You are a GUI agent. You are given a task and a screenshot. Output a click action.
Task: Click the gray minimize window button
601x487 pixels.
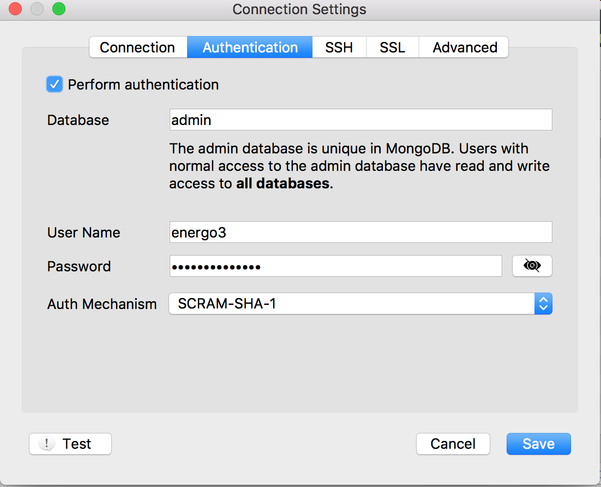(x=37, y=9)
